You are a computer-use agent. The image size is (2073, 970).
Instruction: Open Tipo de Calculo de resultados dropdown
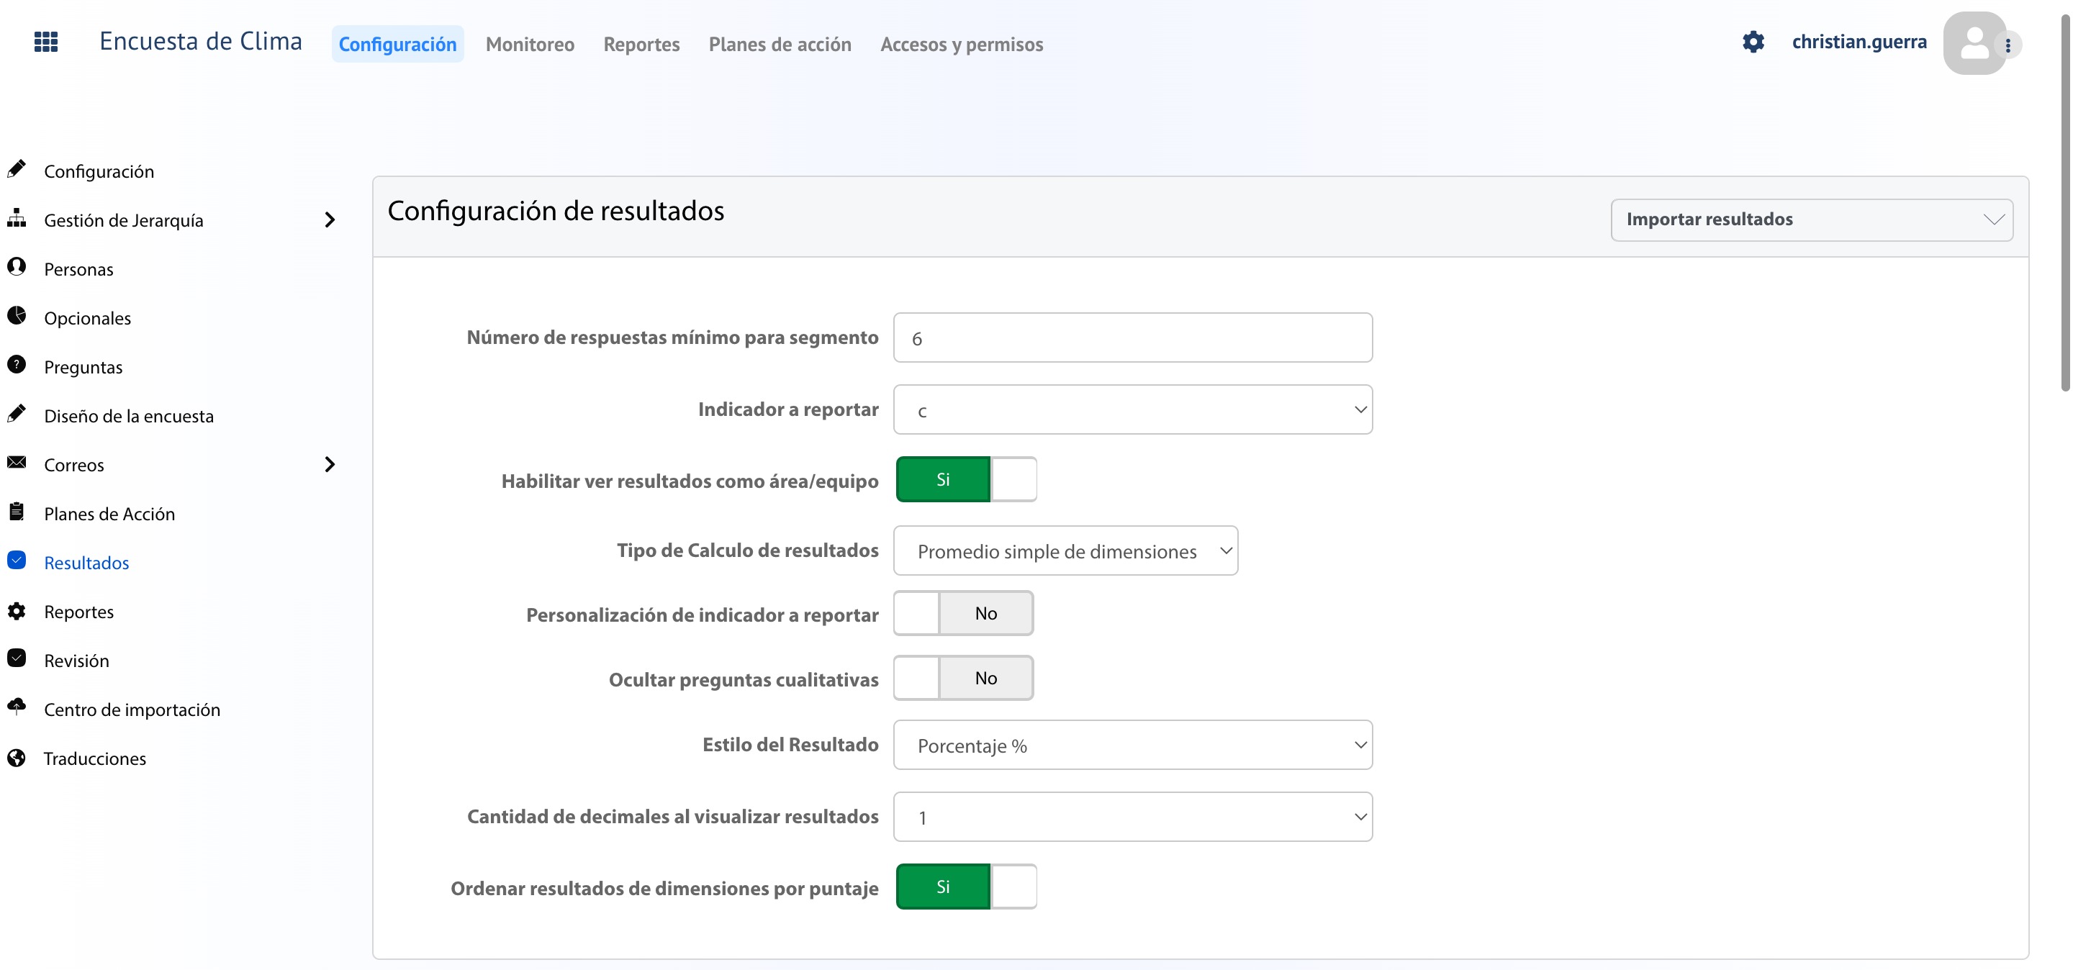point(1065,551)
